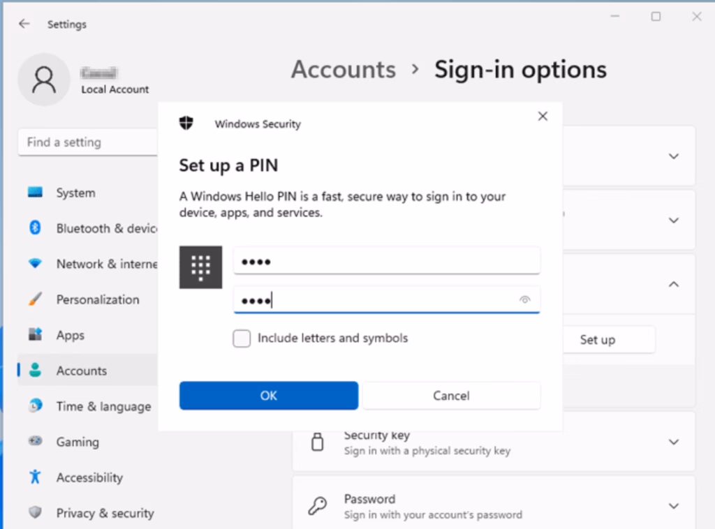Click the Gaming controller icon
The width and height of the screenshot is (715, 529).
tap(35, 442)
